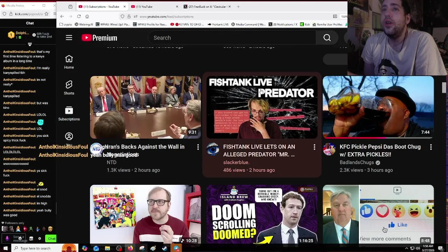Click slackerblue channel eye avatar
Screen dimensions: 448x252
tap(213, 149)
